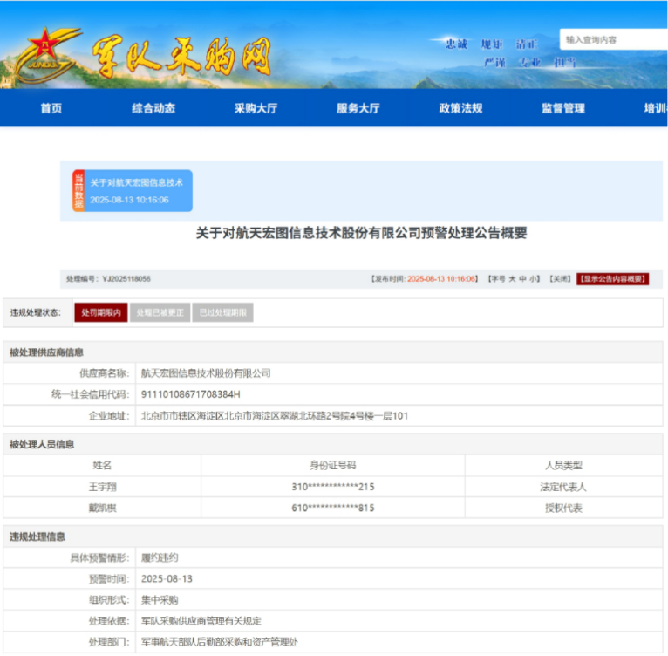Screen dimensions: 668x656
Task: Click 授权代表 personnel type cell
Action: 563,509
